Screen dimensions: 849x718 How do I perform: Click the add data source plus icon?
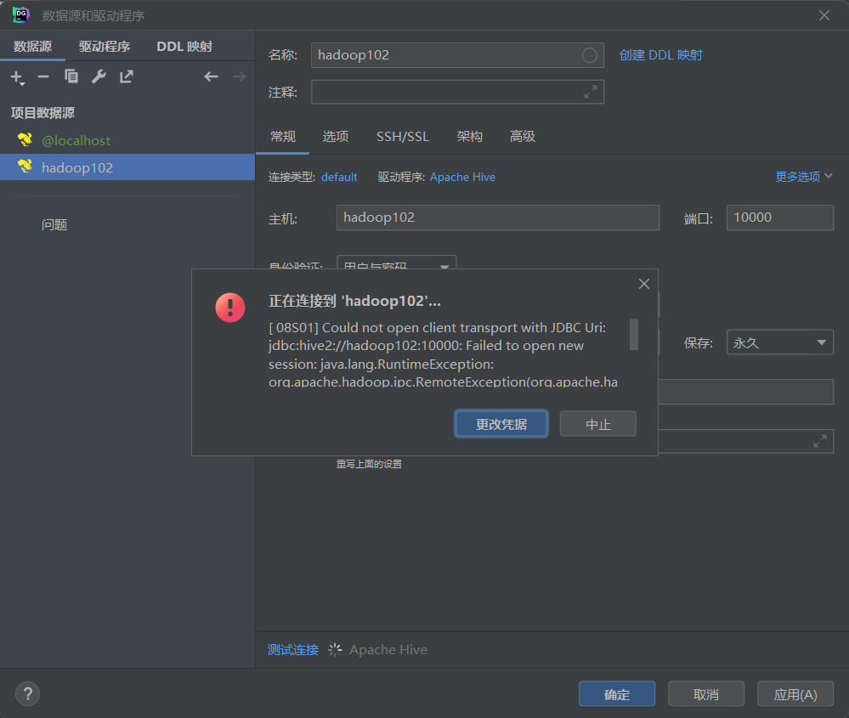17,77
